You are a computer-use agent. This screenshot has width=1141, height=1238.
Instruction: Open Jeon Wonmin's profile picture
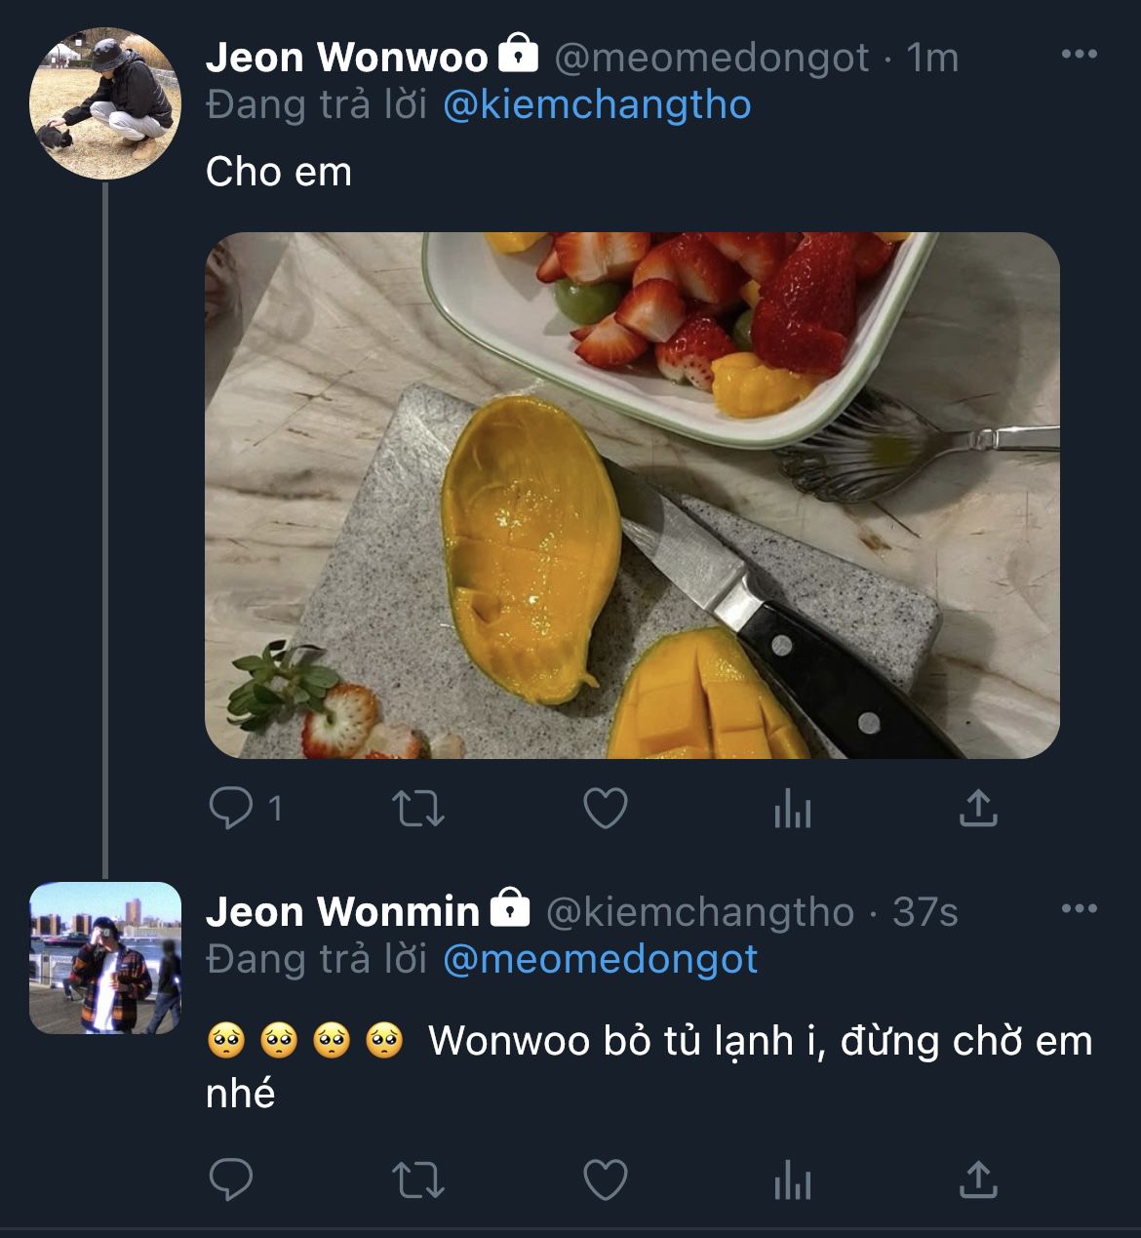click(x=105, y=958)
